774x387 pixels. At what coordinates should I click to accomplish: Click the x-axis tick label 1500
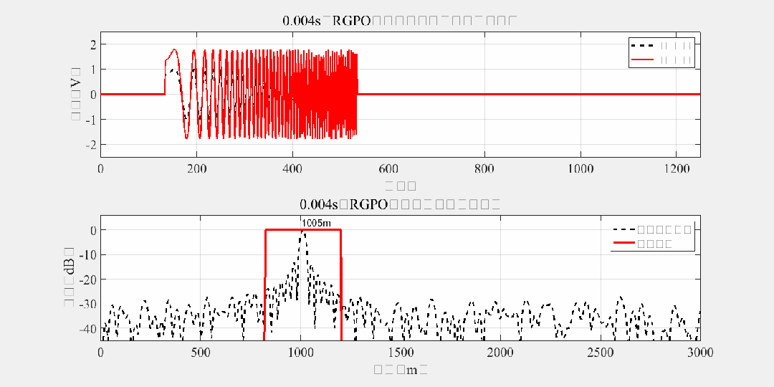coord(401,352)
